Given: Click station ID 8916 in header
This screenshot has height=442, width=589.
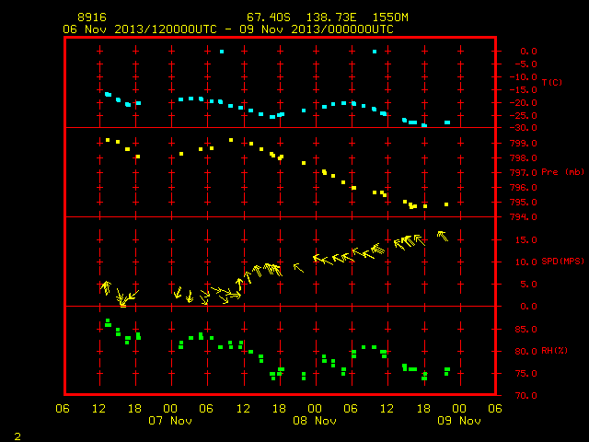Looking at the screenshot, I should [92, 17].
